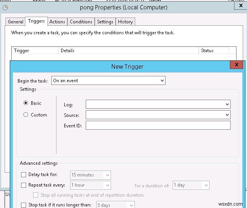This screenshot has width=247, height=208.
Task: Open the Conditions tab
Action: pos(81,22)
